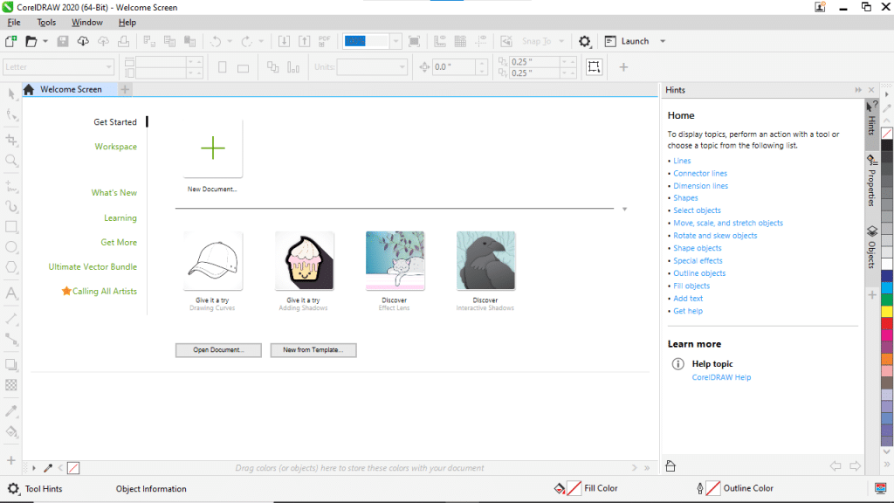Add a new tab with plus button
Screen dimensions: 894x503
tap(125, 89)
